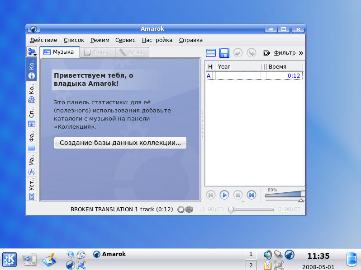Image resolution: width=361 pixels, height=270 pixels.
Task: Click the Н column header
Action: point(210,67)
